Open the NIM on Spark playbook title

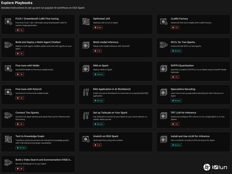(x=101, y=66)
